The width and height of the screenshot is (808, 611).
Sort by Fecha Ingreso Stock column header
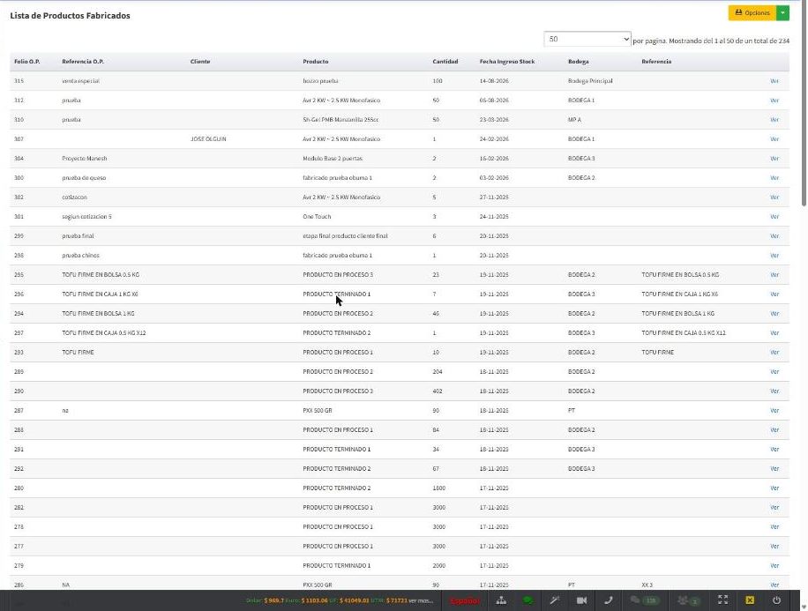pyautogui.click(x=507, y=62)
